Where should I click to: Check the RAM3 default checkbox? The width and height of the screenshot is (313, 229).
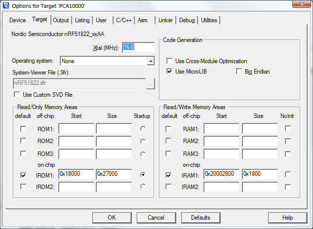click(x=168, y=153)
